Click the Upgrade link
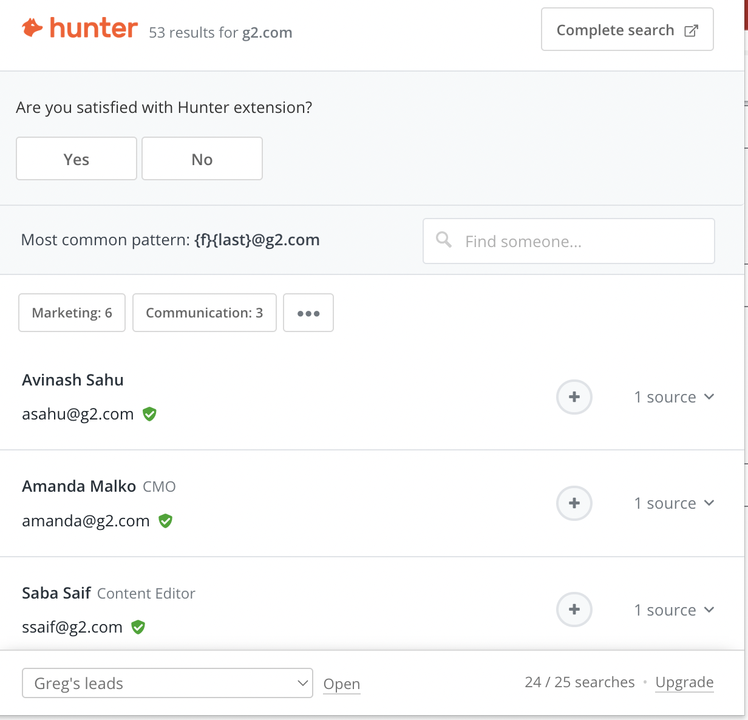This screenshot has height=720, width=748. coord(684,682)
